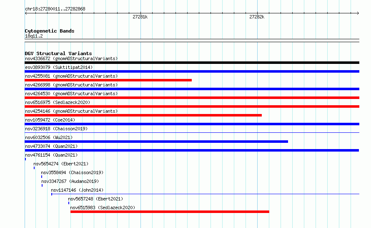
Task: Open nsv4255081 gnomAD variant label
Action: (71, 76)
